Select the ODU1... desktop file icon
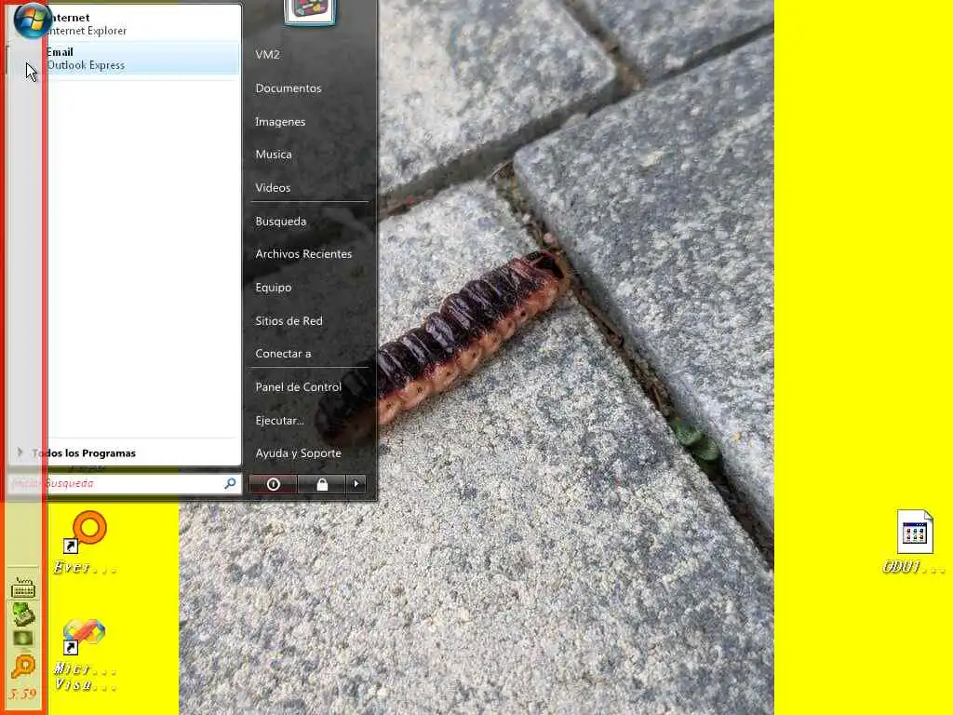953x715 pixels. click(x=915, y=542)
